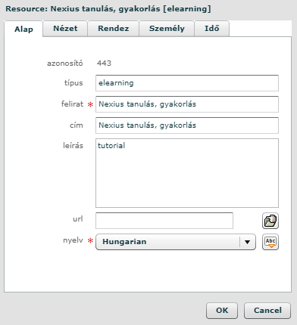Dismiss the dialog with Cancel
297x325 pixels.
(x=267, y=311)
